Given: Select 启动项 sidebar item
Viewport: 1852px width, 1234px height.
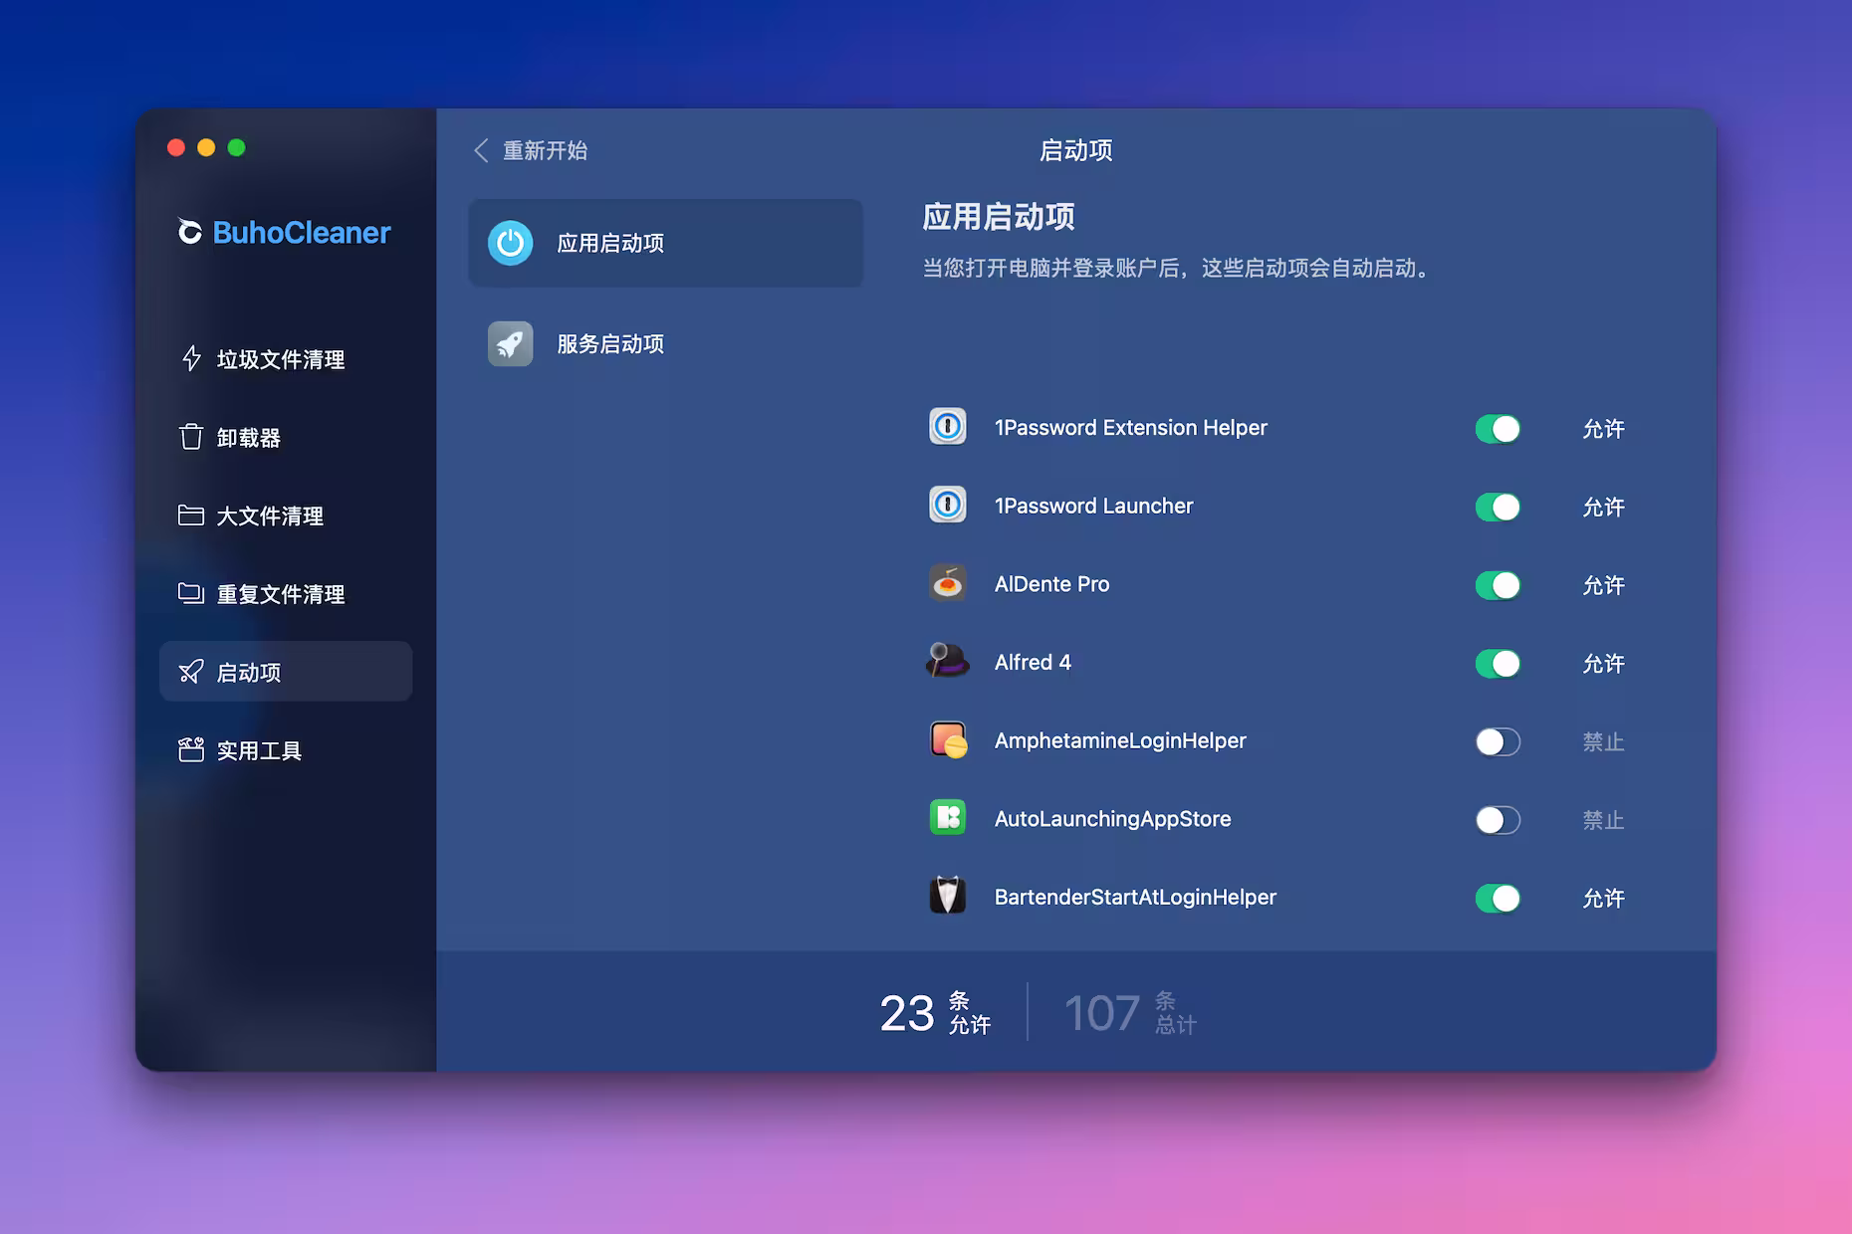Looking at the screenshot, I should coord(286,672).
